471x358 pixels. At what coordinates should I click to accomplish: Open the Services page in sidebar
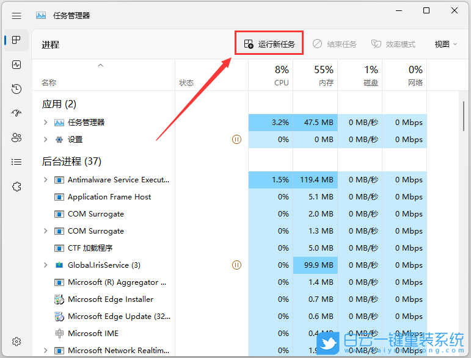pyautogui.click(x=16, y=187)
